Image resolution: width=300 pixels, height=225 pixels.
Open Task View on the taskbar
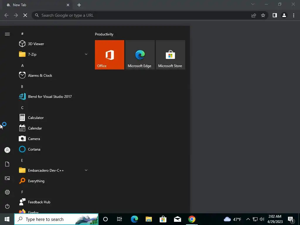[120, 219]
